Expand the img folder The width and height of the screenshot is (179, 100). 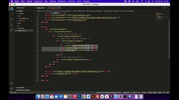coord(19,23)
